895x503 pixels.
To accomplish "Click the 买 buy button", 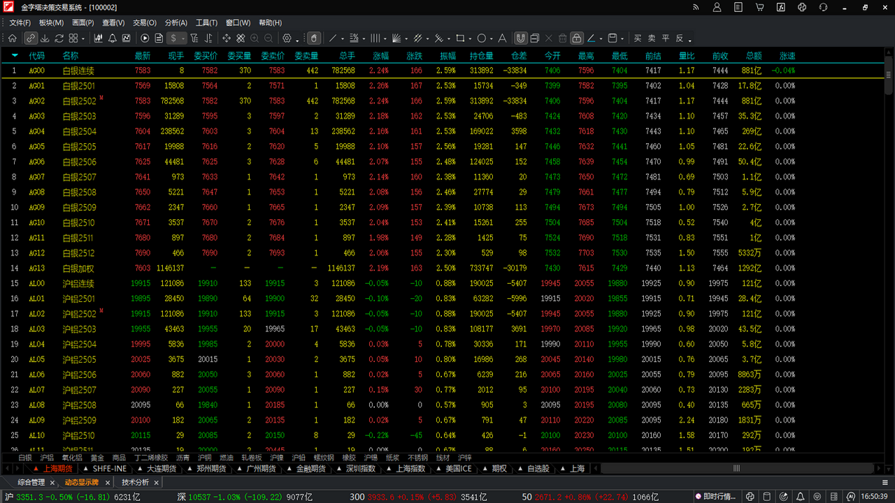I will click(x=638, y=38).
